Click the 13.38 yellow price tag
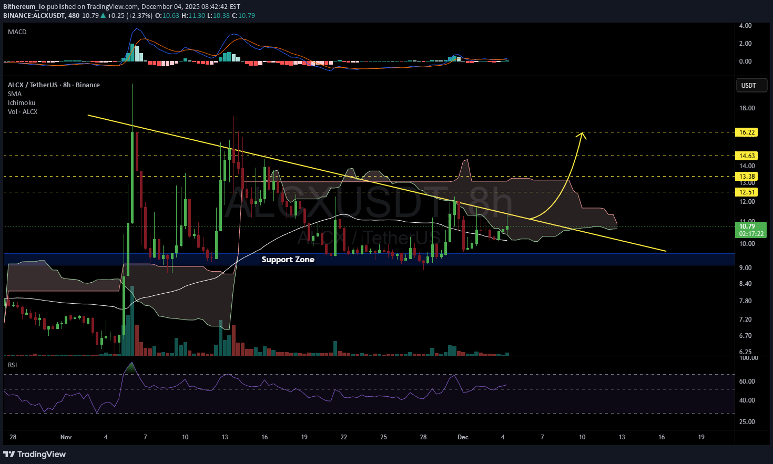Image resolution: width=773 pixels, height=464 pixels. [746, 177]
